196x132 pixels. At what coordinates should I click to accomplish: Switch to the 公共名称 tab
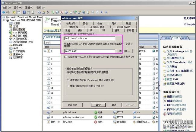tap(71, 24)
